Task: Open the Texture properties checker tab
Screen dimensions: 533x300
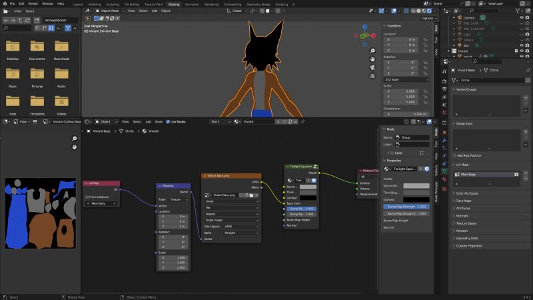Action: tap(444, 189)
